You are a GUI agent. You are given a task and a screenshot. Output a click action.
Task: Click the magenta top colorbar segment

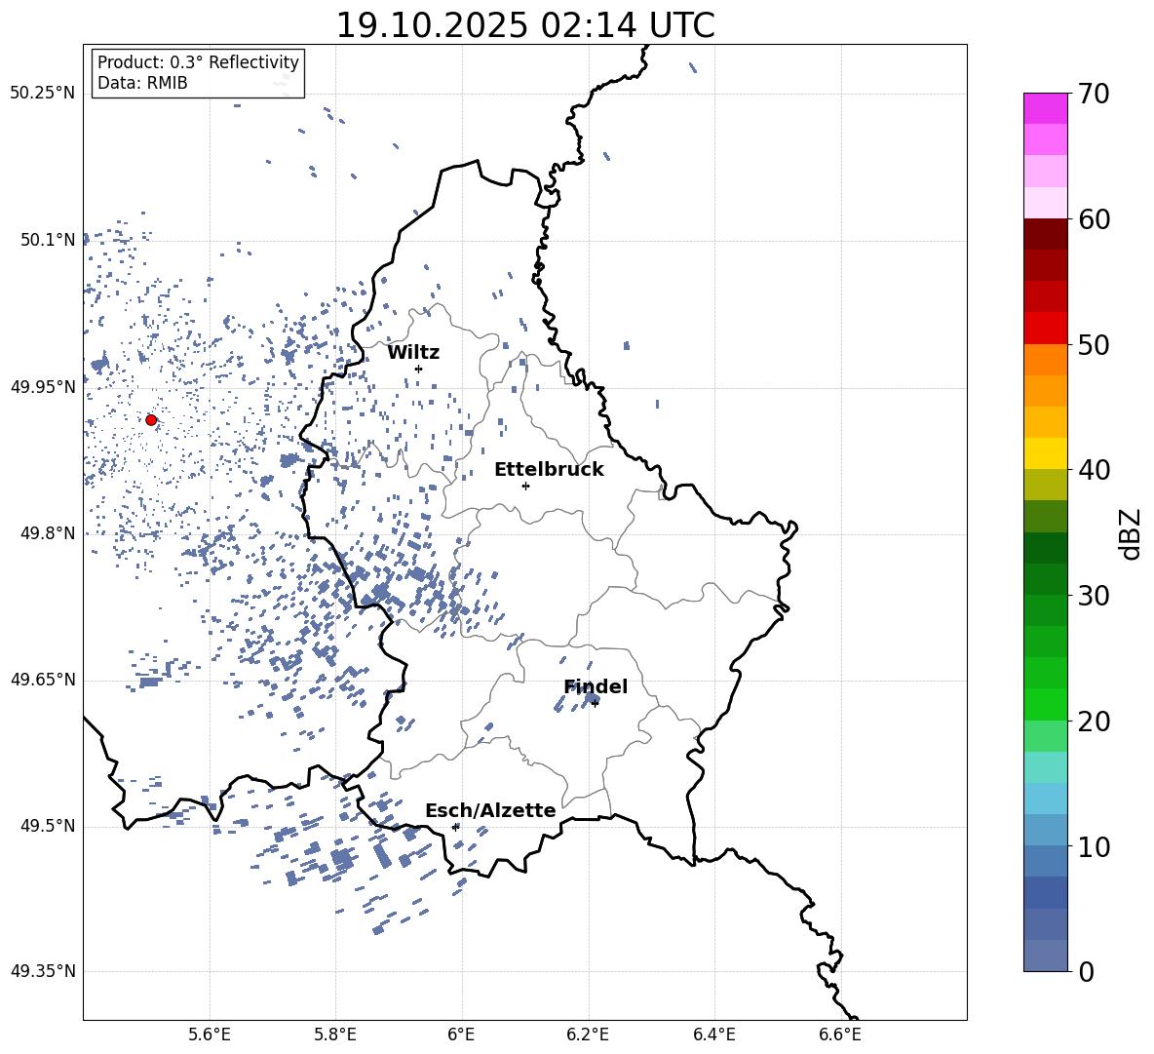1045,109
